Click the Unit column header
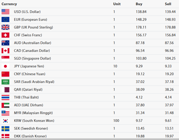Viewport: 179px width, 140px height. 117,4
